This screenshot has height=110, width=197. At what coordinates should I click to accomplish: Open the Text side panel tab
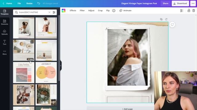[5, 42]
